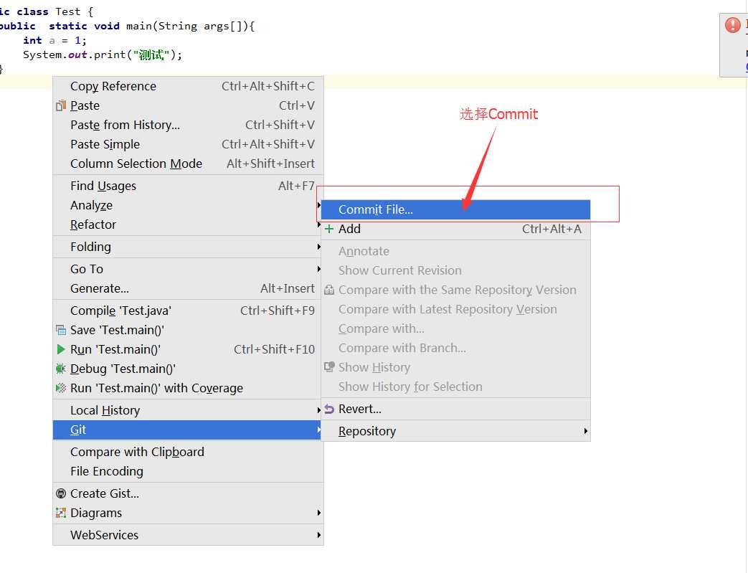This screenshot has height=573, width=748.
Task: Expand the Diagrams submenu arrow
Action: (x=318, y=513)
